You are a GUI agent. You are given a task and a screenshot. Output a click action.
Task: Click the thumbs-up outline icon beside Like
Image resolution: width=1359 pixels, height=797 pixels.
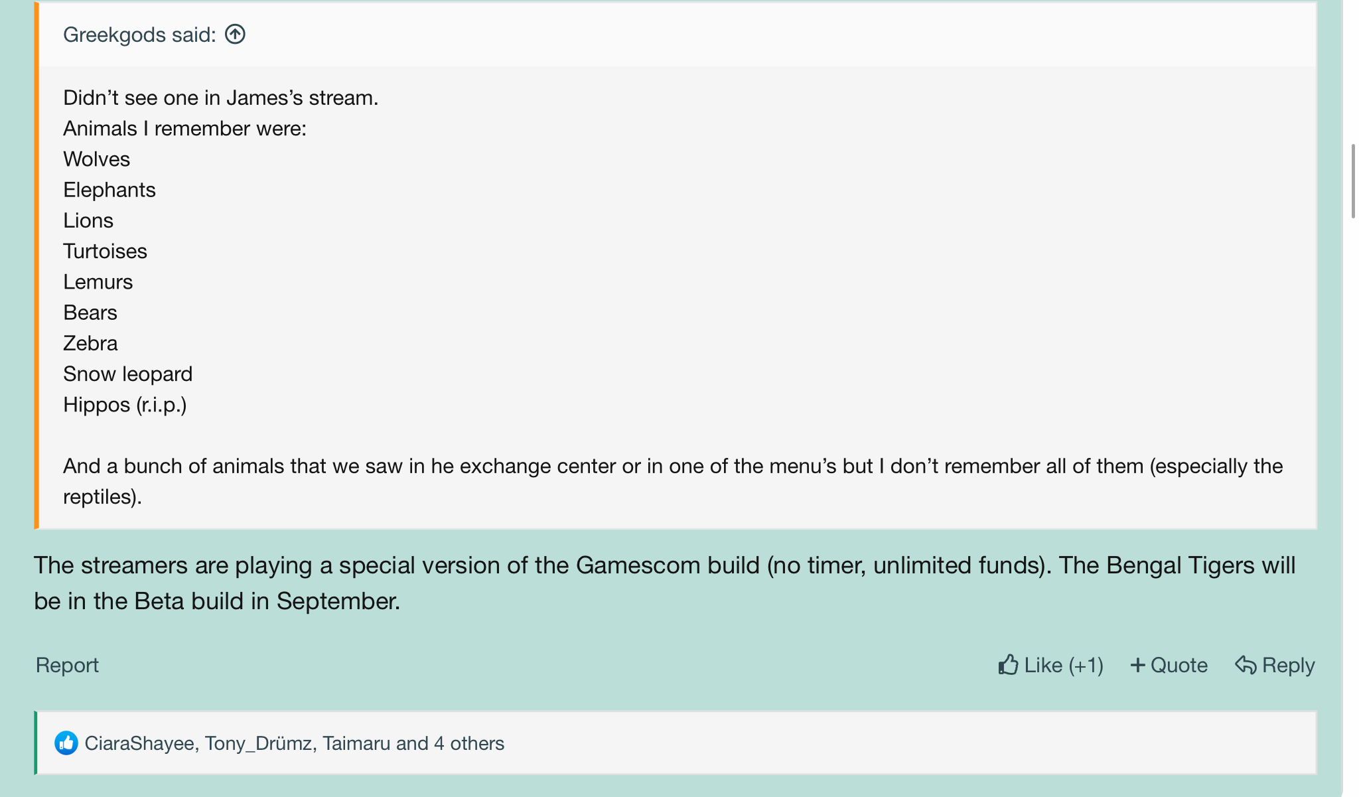tap(1008, 664)
